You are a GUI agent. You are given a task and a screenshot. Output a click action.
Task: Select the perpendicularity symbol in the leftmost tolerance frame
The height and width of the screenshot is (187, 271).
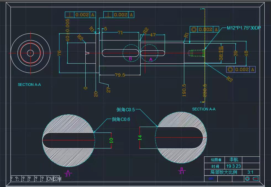click(70, 15)
